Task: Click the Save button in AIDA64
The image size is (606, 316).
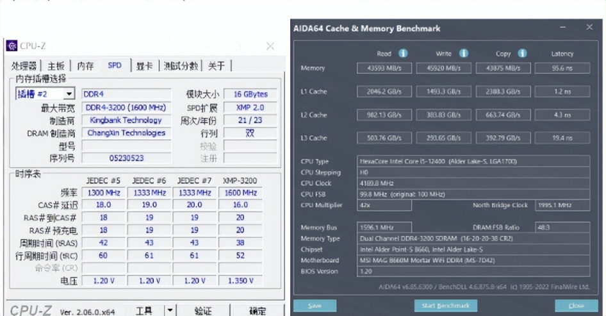Action: click(315, 306)
